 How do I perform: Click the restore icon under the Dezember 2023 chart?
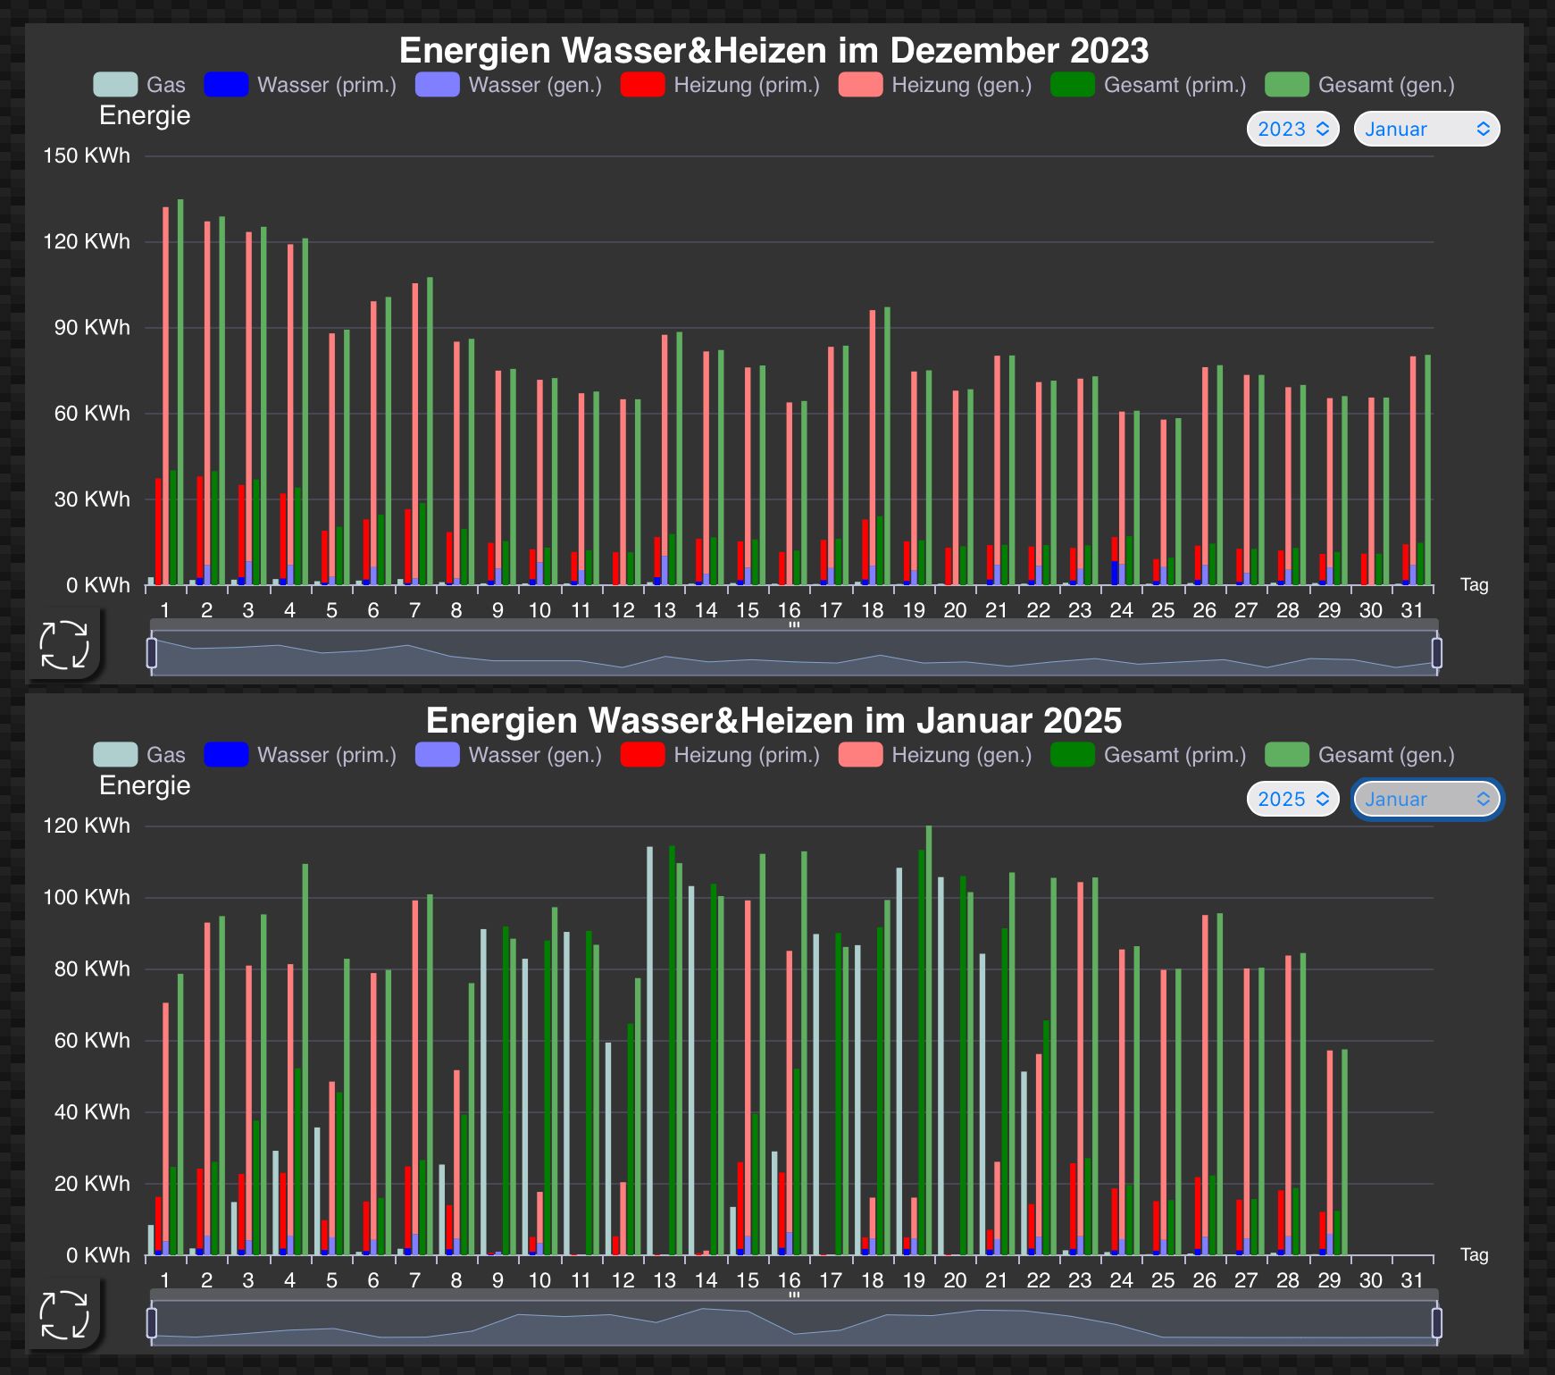click(x=64, y=644)
